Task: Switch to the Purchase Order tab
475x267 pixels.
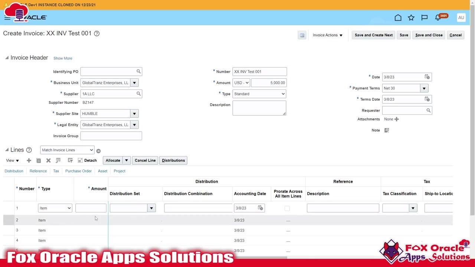Action: click(x=78, y=171)
